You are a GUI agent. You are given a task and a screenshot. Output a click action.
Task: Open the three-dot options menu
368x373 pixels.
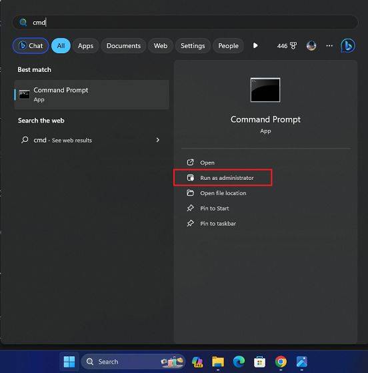[329, 46]
